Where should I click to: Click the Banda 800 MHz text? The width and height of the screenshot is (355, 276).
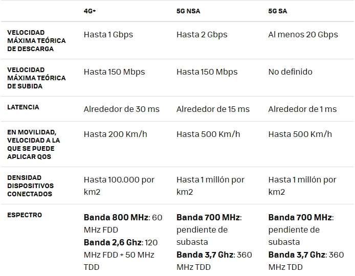pyautogui.click(x=115, y=217)
